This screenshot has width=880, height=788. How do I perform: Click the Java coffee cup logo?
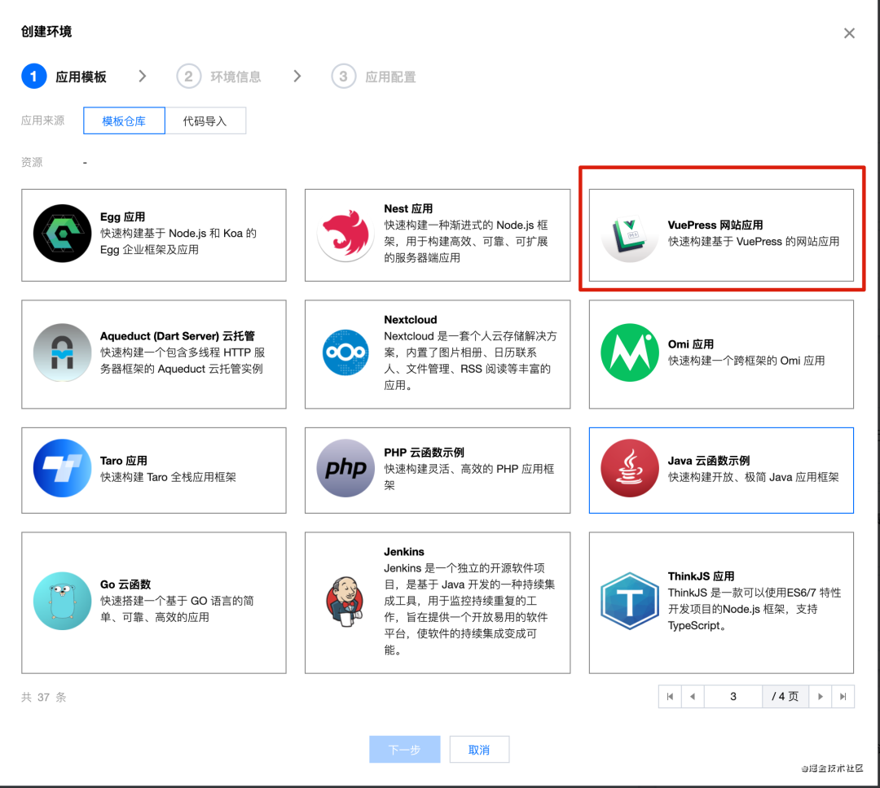coord(628,471)
